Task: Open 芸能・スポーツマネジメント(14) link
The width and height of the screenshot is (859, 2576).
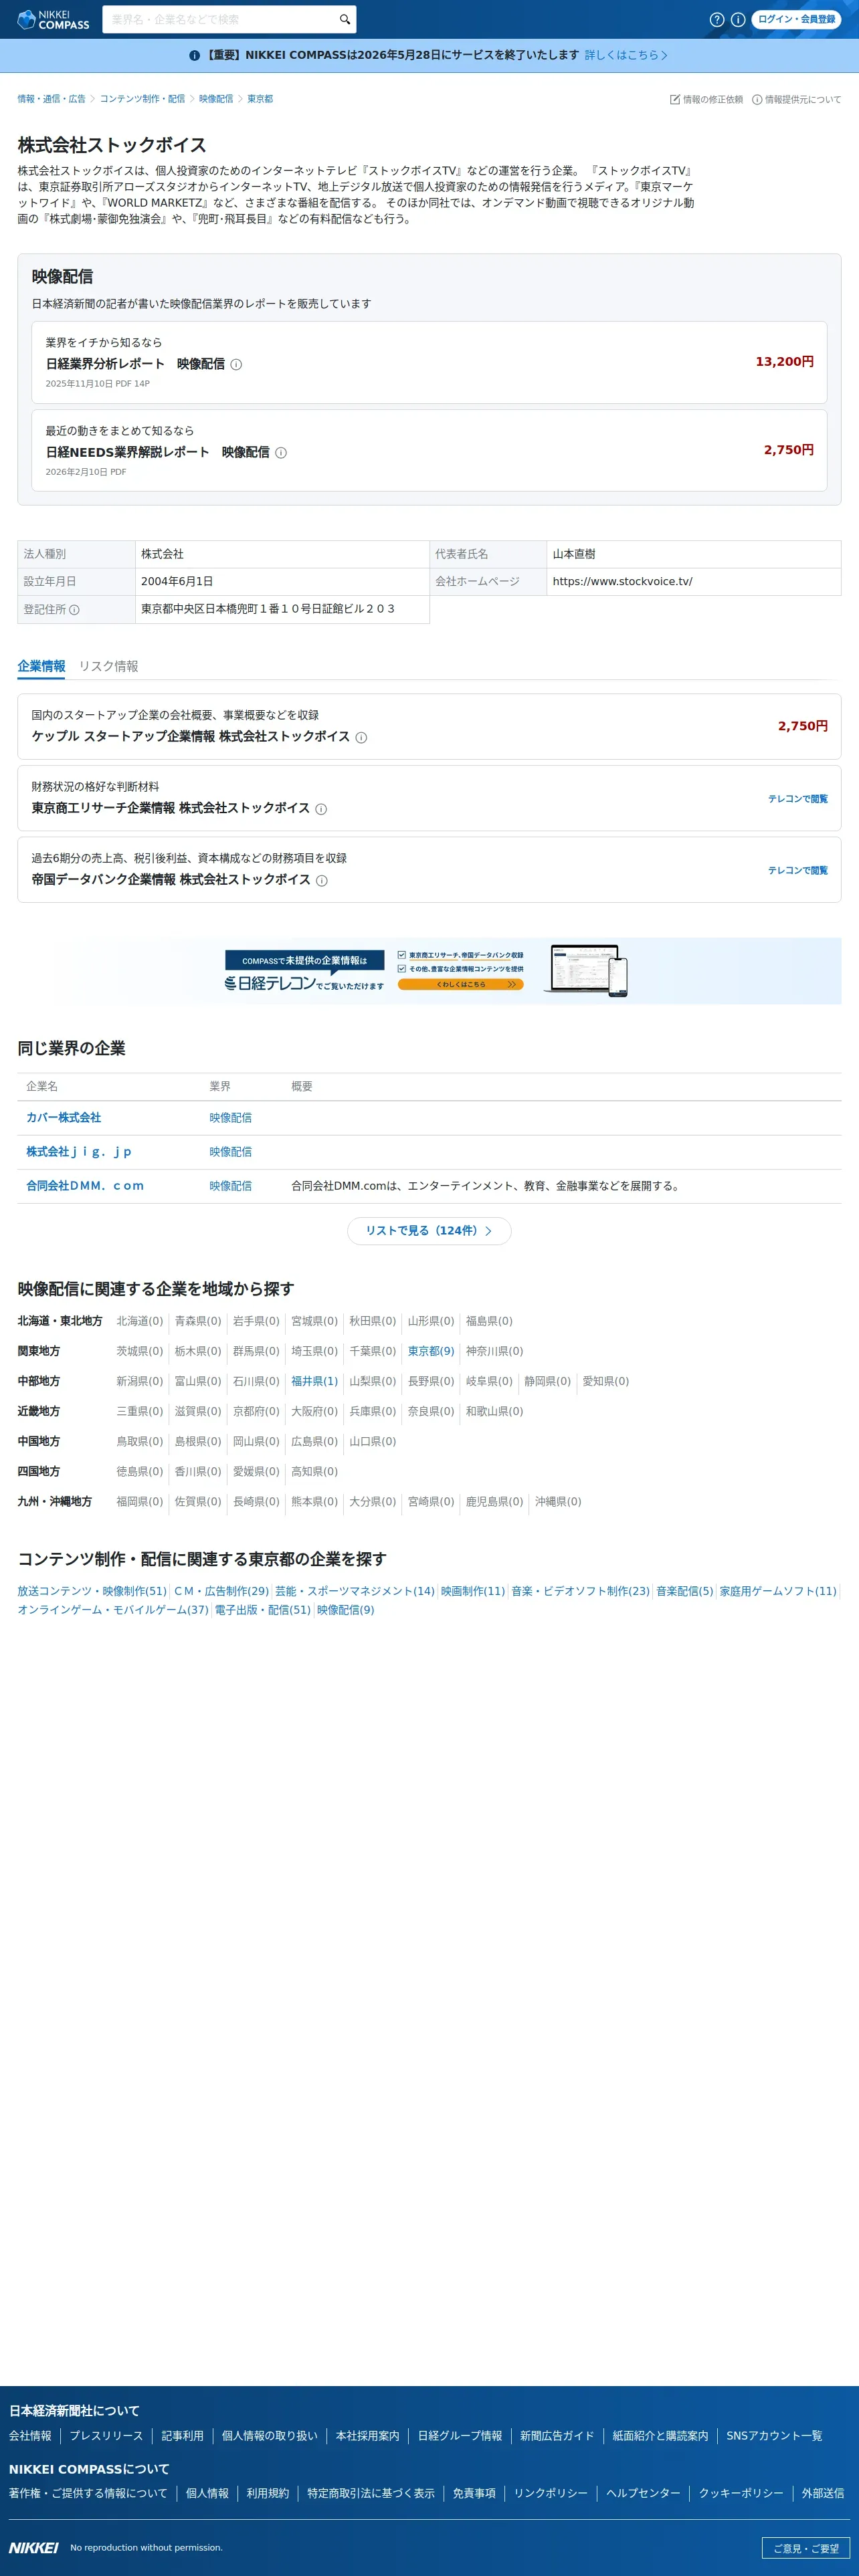Action: [x=355, y=1591]
